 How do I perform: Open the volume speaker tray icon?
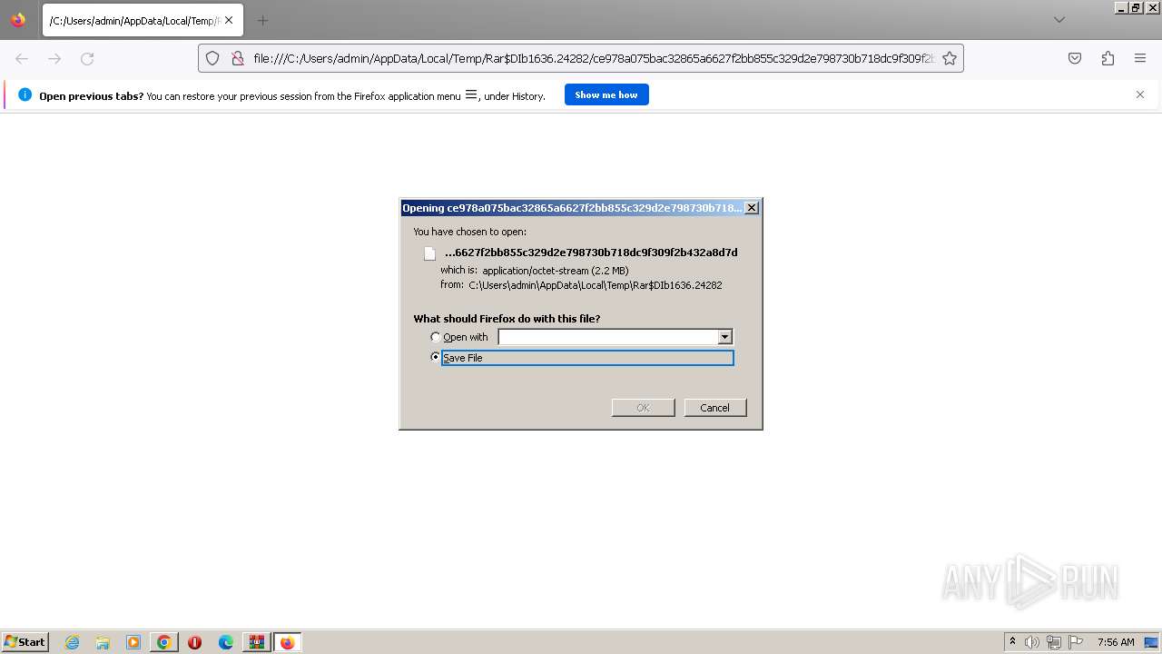click(1032, 642)
